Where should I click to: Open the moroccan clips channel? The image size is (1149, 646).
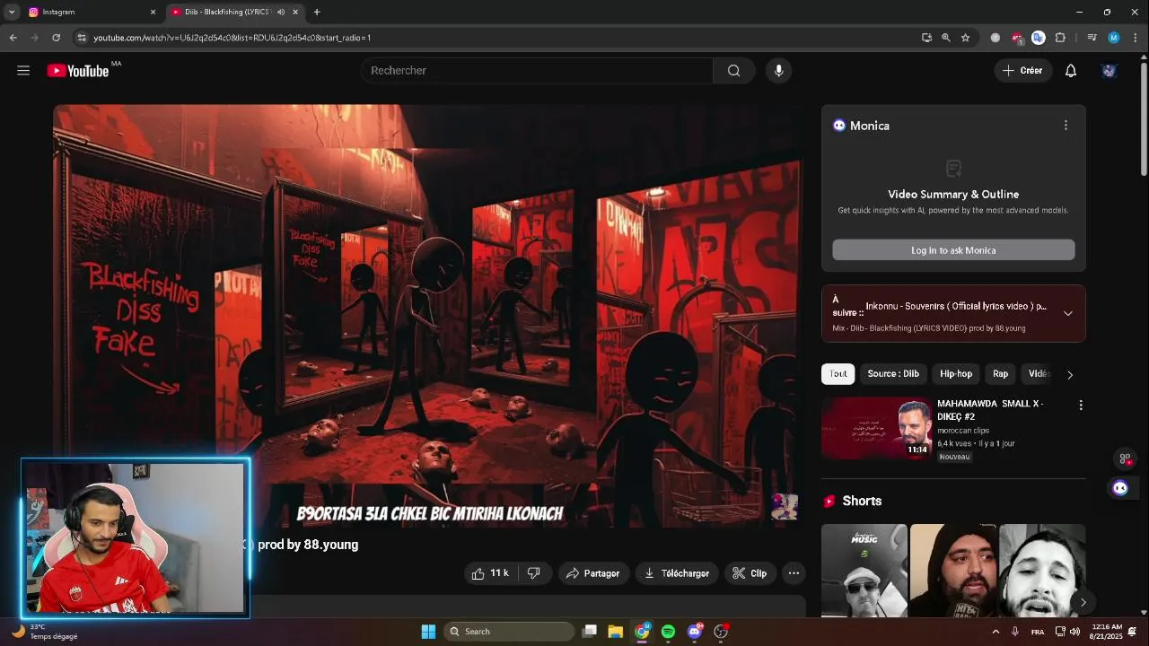pos(963,431)
